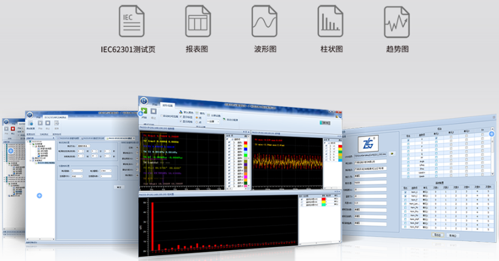Click the waveform (波形图) sine-curve icon
The width and height of the screenshot is (499, 261).
[264, 22]
